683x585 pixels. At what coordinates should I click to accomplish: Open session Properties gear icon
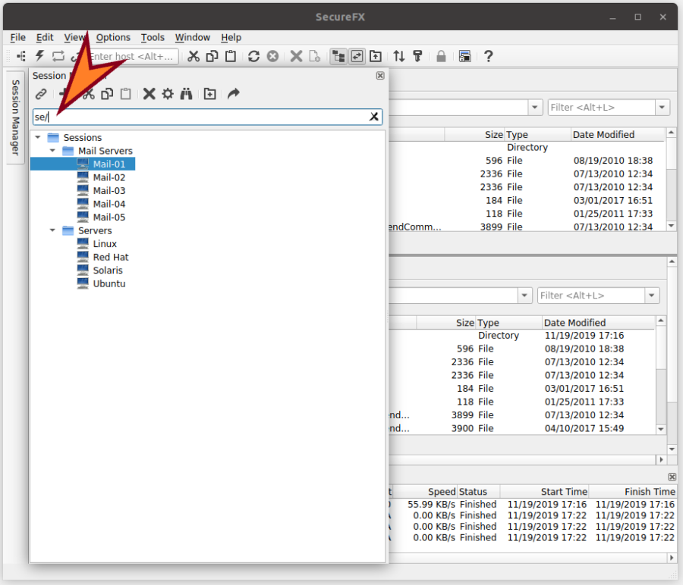167,93
